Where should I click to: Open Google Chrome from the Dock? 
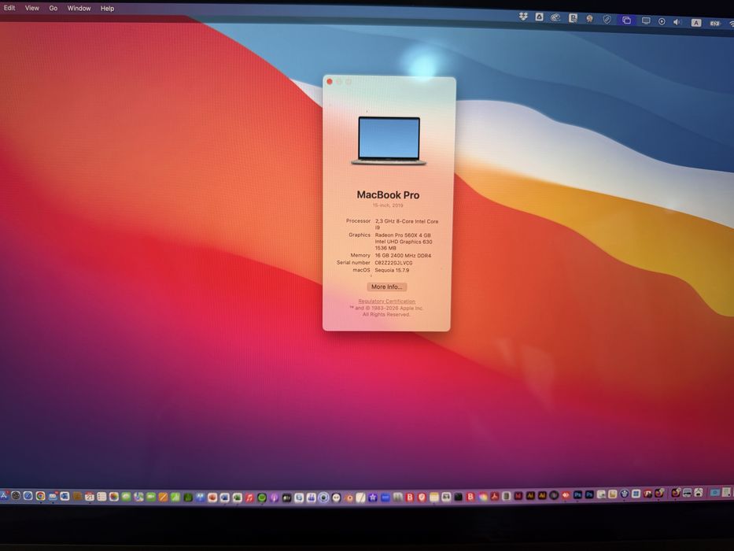pyautogui.click(x=40, y=496)
